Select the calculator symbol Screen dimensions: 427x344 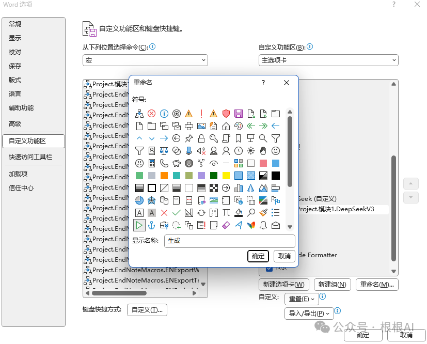[x=152, y=163]
